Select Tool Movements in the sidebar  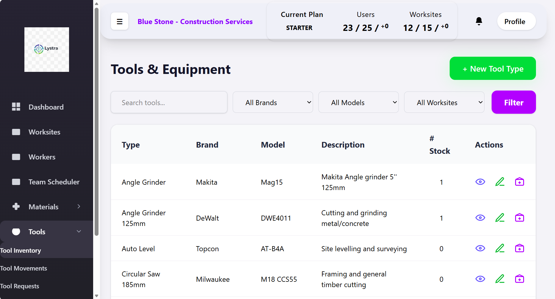[x=24, y=268]
